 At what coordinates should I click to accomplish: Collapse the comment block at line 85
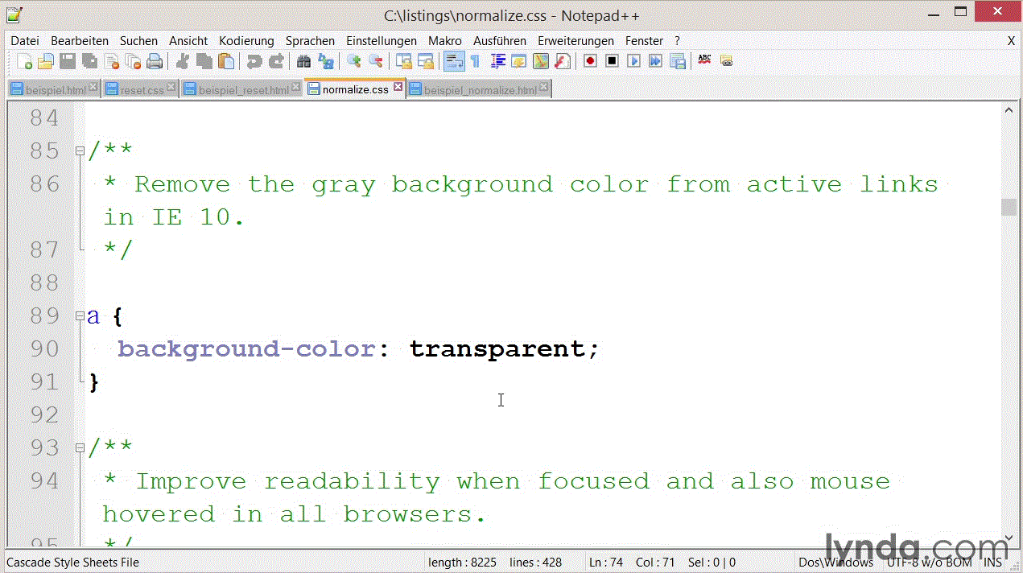[x=80, y=150]
